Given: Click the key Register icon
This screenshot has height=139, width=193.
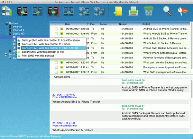Looking at the screenshot, I should 183,11.
